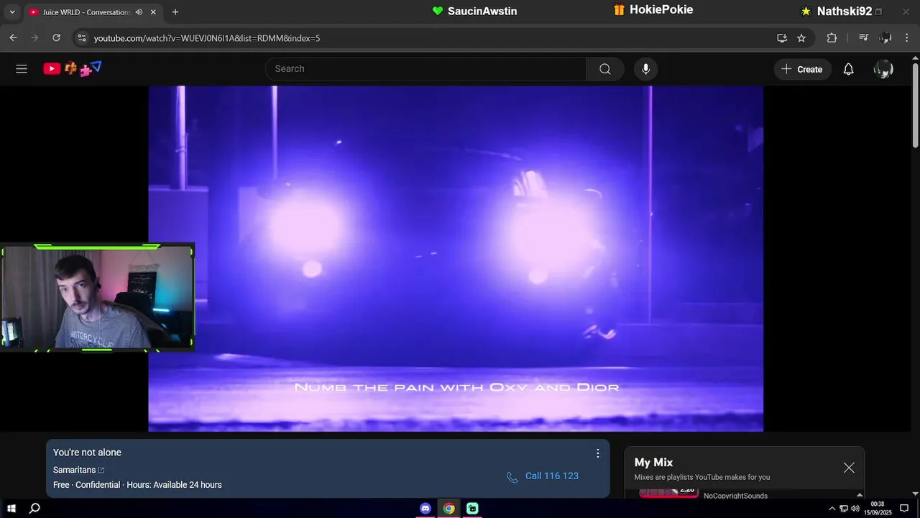This screenshot has height=518, width=920.
Task: Reload the YouTube page
Action: coord(56,38)
